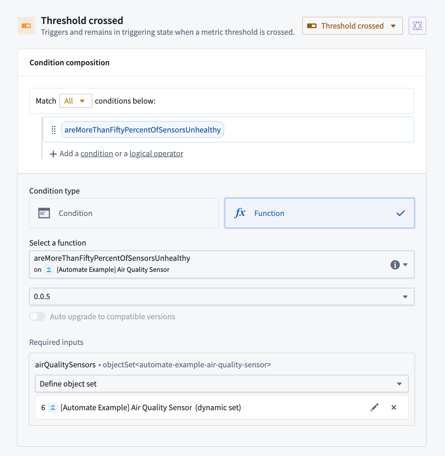Grab the drag handle beside areMoreThanFiftyPercentOfSensorsUnhealthy
The image size is (445, 456).
54,130
